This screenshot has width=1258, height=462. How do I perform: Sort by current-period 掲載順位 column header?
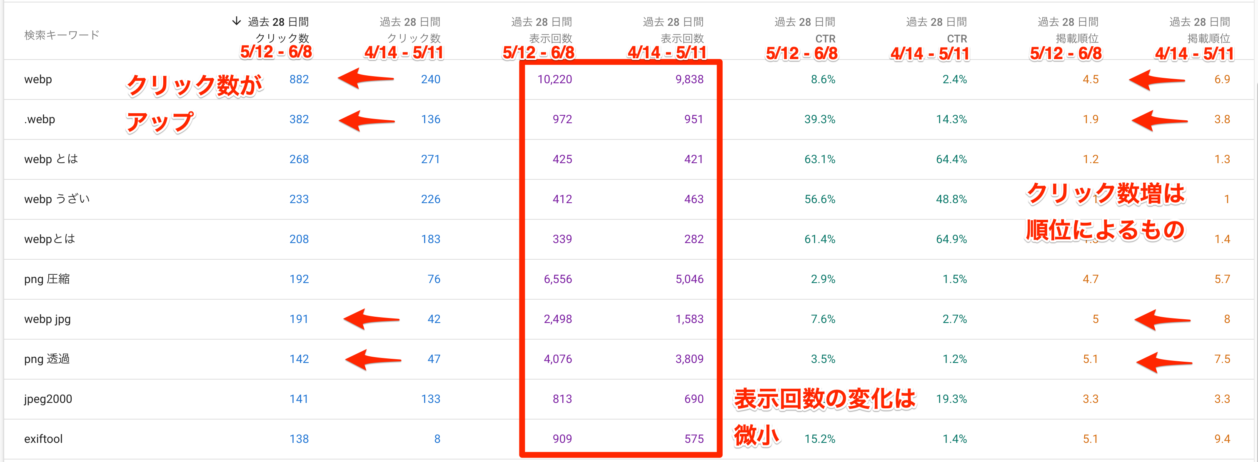(x=1068, y=30)
